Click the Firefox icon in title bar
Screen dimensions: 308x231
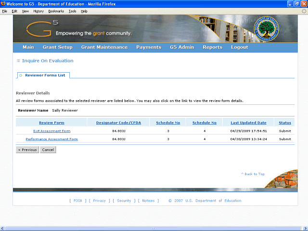coord(3,3)
